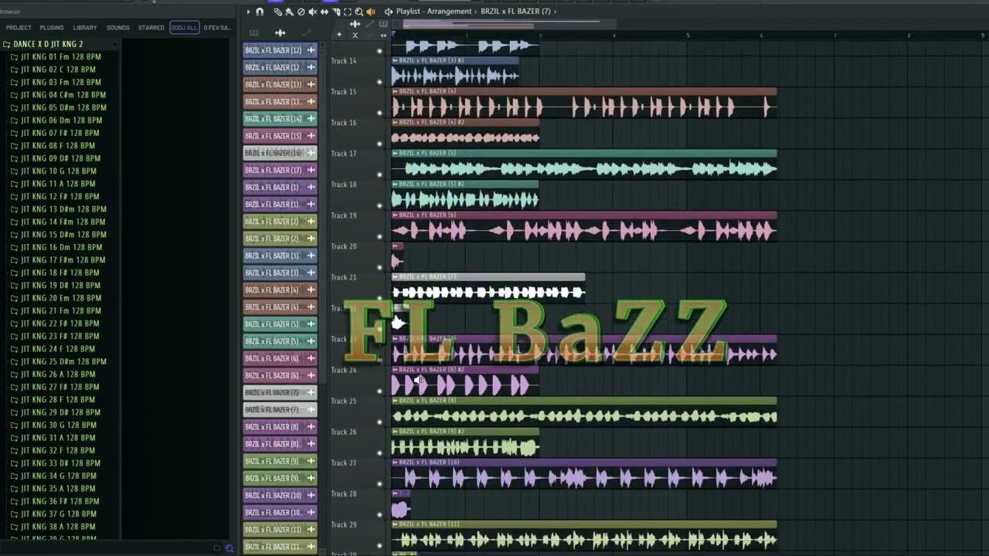The image size is (989, 556).
Task: Mute Track 25 using its green dot
Action: pos(379,422)
